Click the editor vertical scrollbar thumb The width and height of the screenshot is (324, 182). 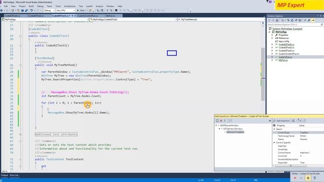tap(263, 74)
